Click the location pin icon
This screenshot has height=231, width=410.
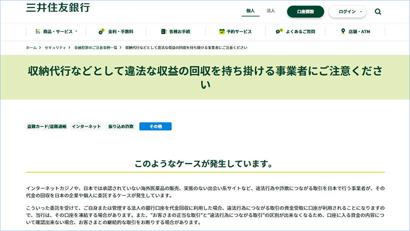click(x=343, y=31)
